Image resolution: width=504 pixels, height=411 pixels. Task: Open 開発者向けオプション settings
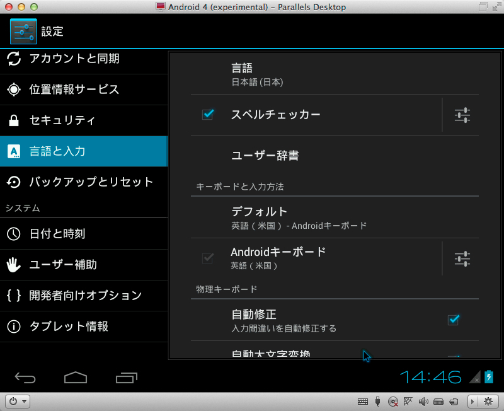point(84,296)
